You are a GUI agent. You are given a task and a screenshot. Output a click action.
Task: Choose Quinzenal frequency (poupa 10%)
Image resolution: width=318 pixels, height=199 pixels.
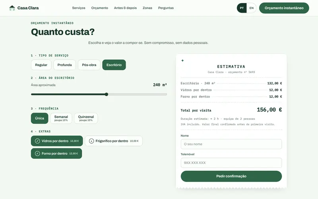pos(86,118)
